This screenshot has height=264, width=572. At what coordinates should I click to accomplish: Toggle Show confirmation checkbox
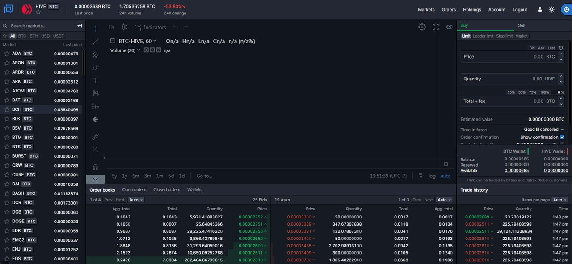562,137
